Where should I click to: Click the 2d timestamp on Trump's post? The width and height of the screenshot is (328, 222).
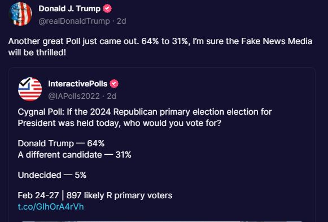point(121,21)
